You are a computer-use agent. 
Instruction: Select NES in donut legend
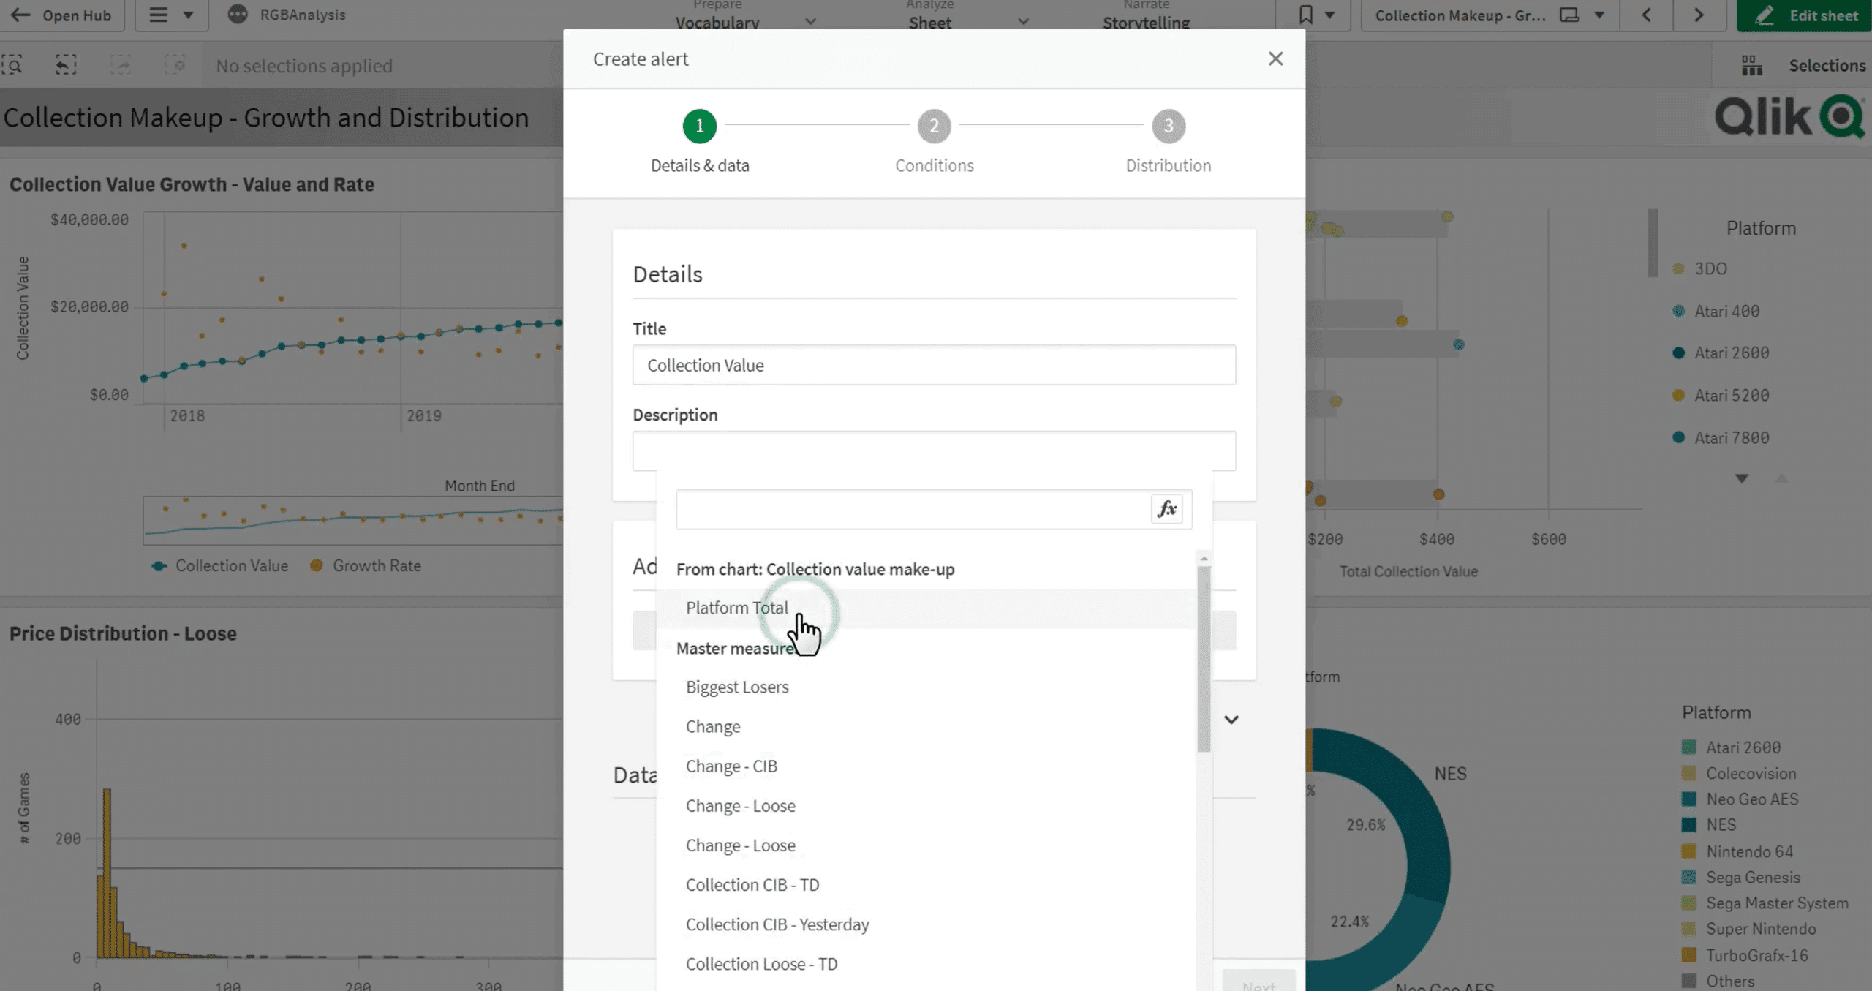click(x=1709, y=824)
